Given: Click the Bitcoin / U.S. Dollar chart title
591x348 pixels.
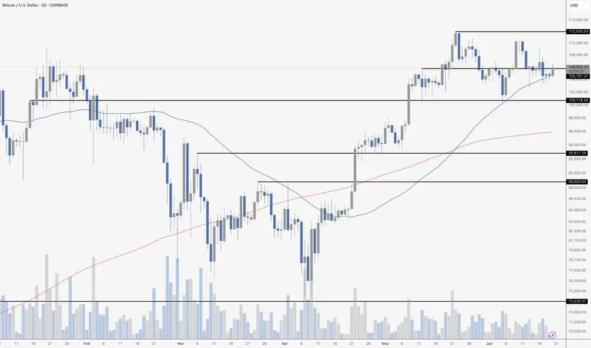Looking at the screenshot, I should (x=36, y=5).
